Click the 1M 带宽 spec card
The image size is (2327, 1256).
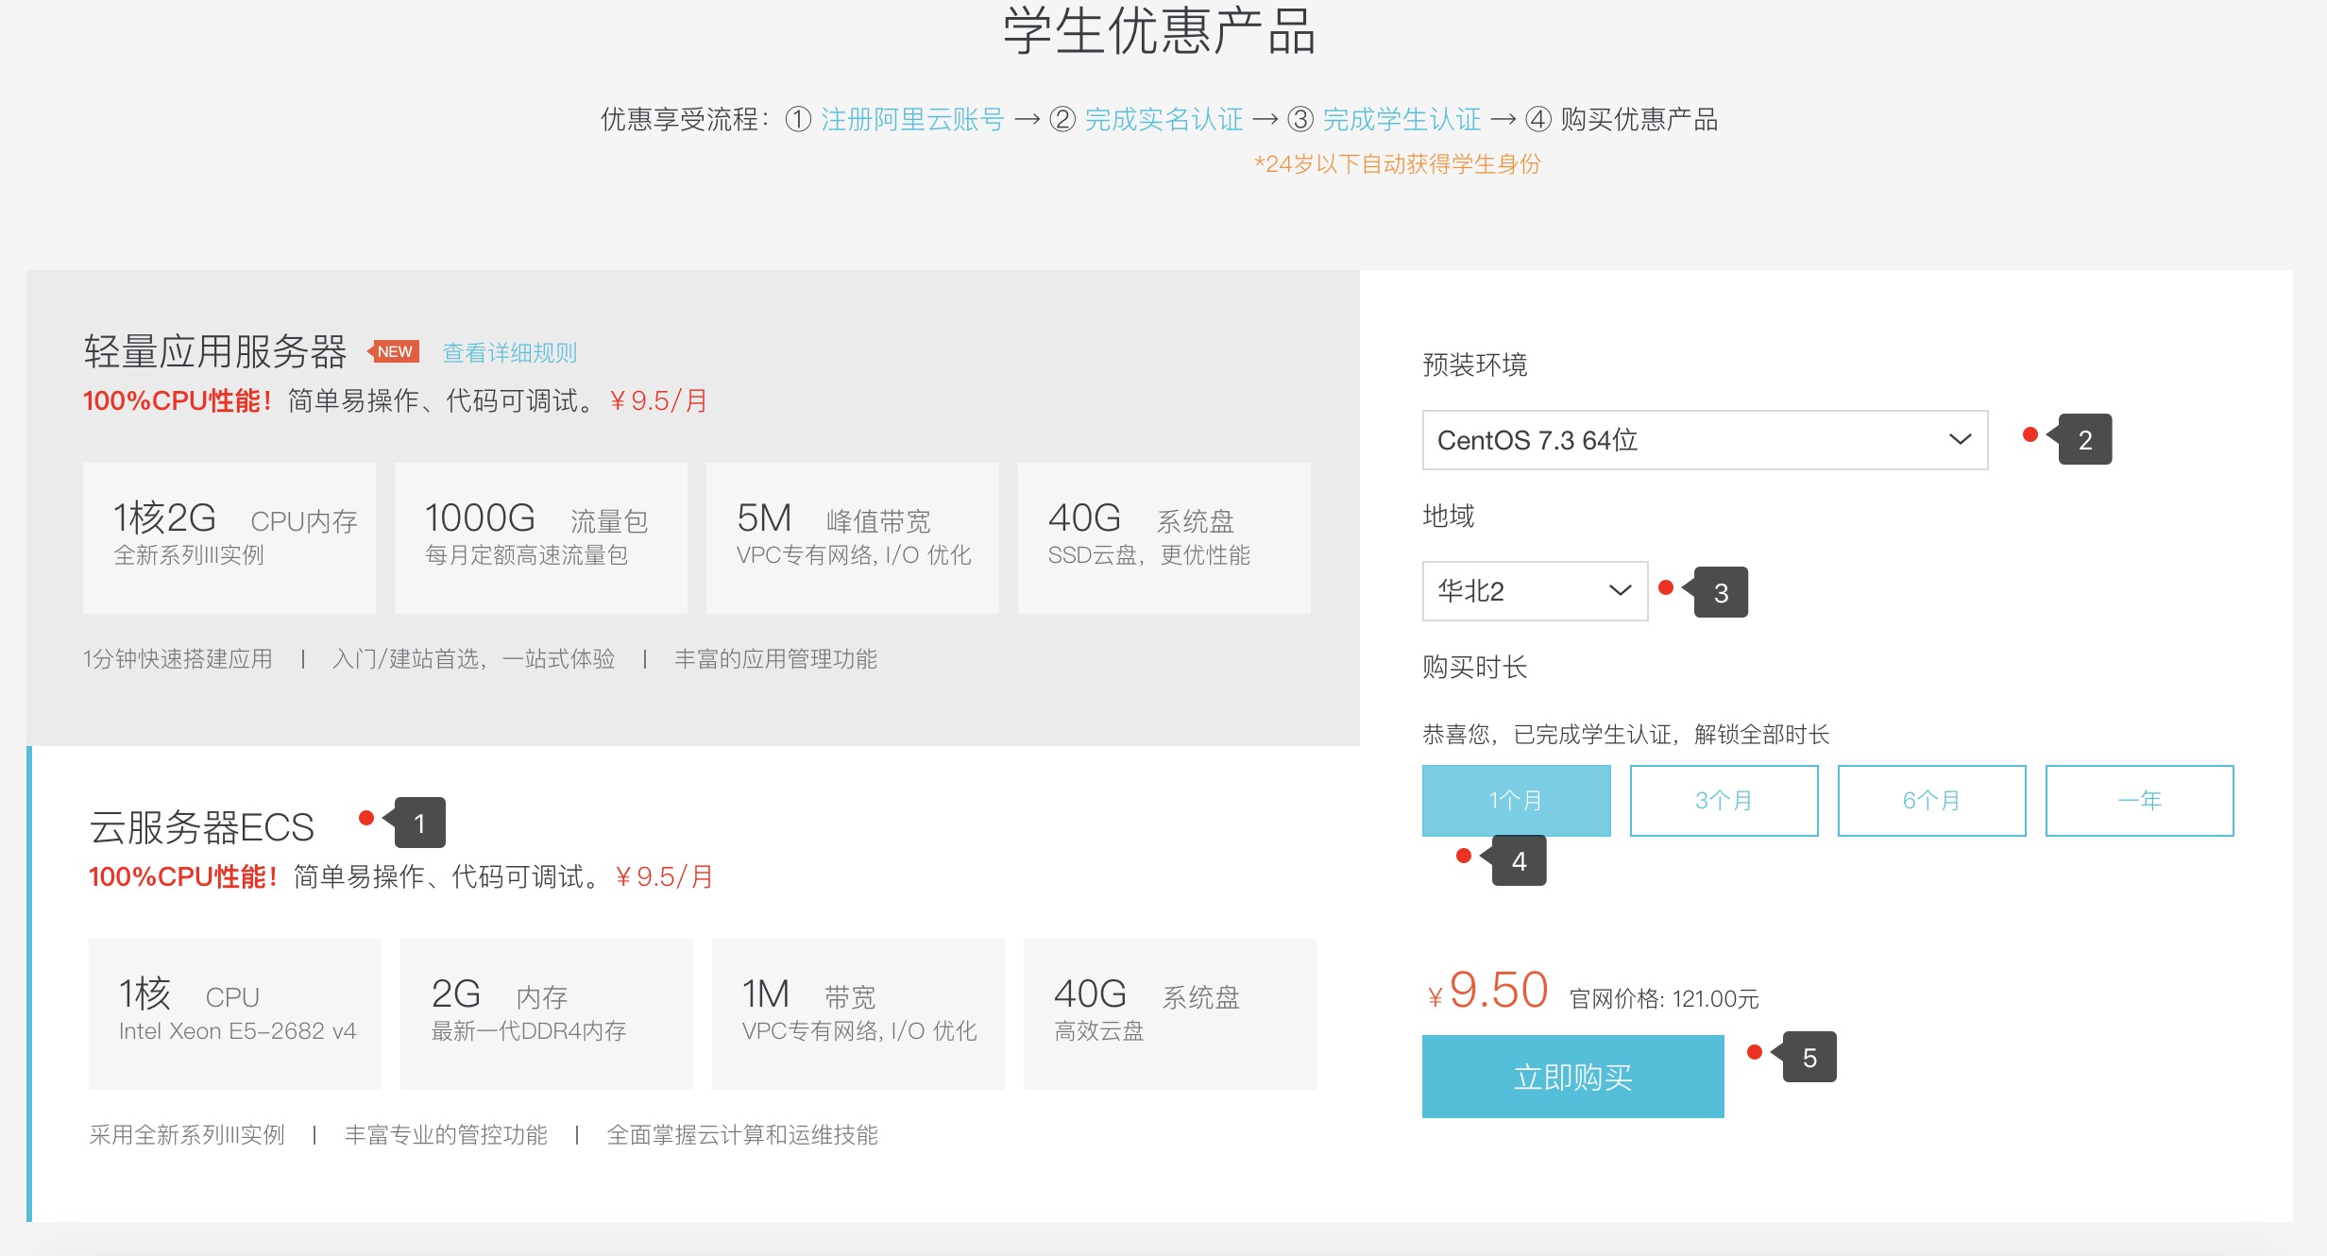point(858,1014)
